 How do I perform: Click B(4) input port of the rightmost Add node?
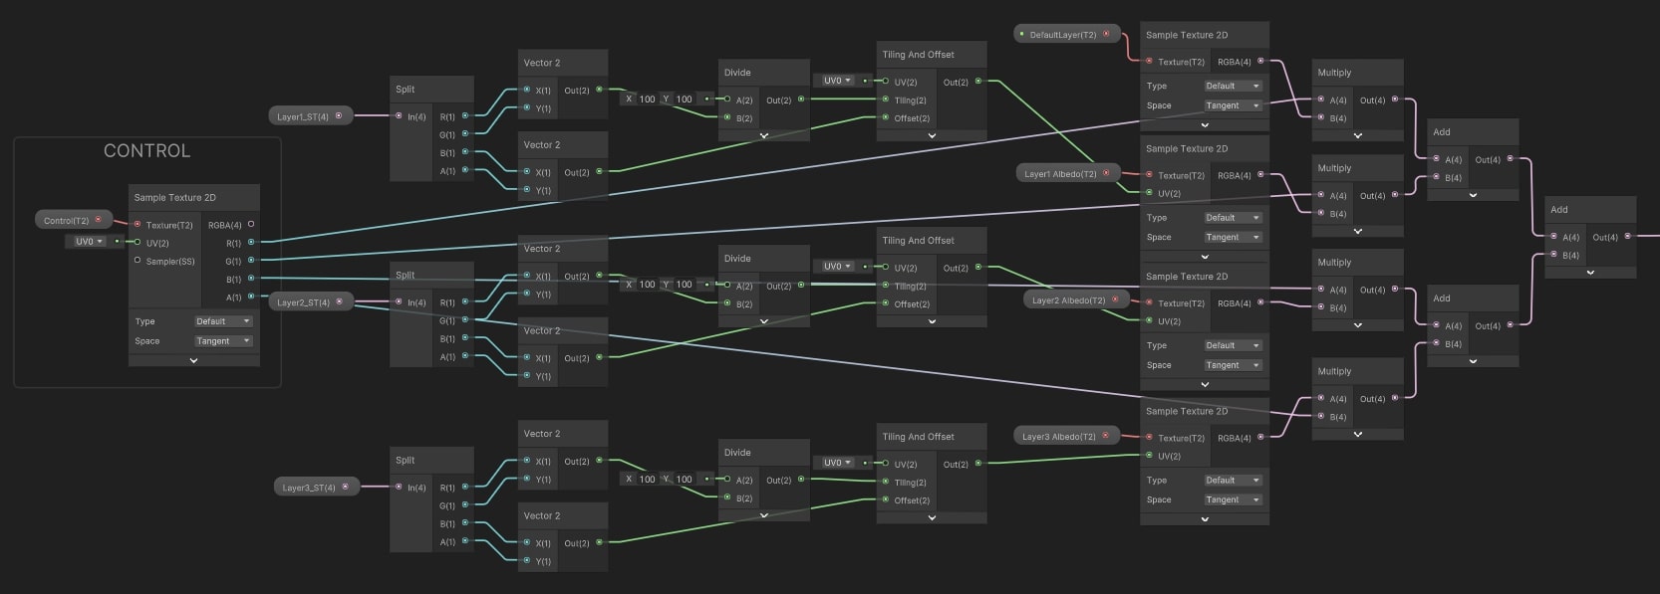[x=1553, y=255]
